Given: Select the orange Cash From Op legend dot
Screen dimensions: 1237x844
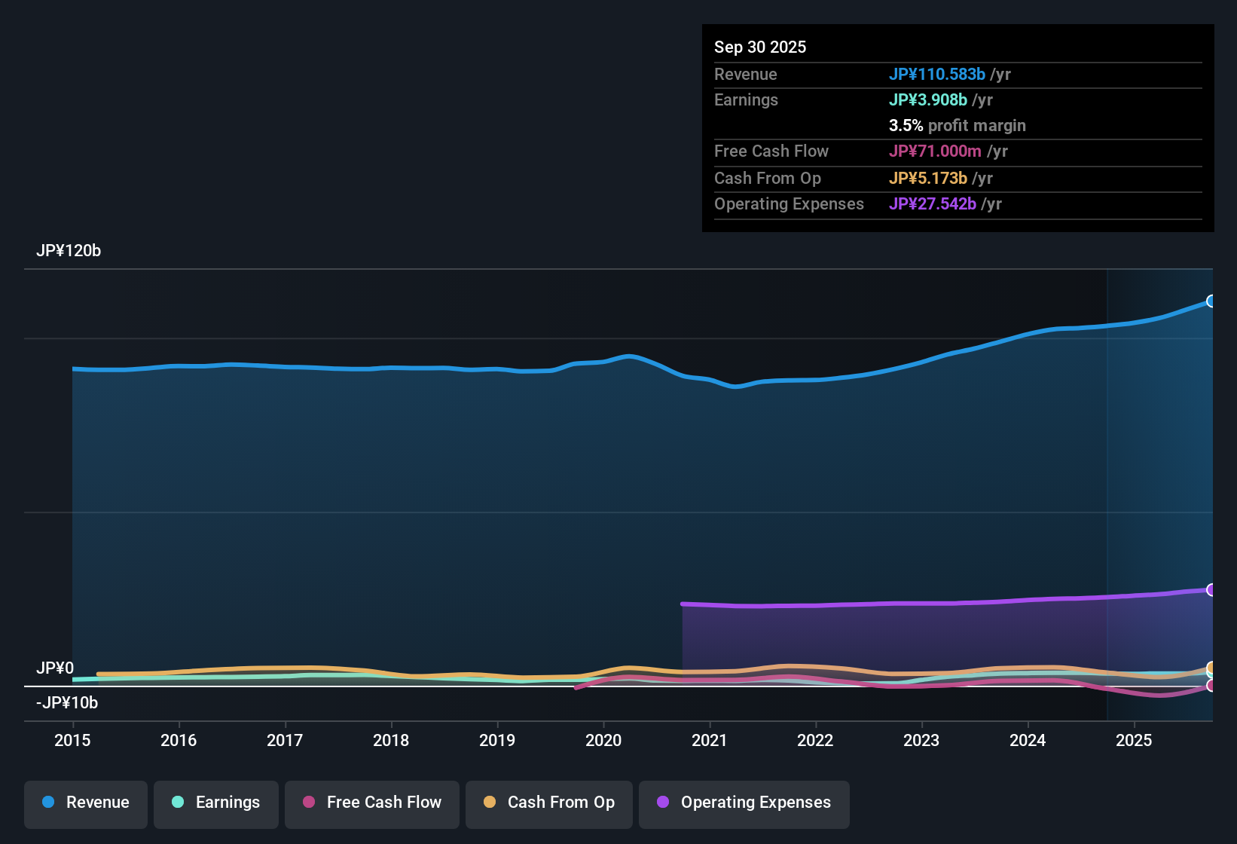Looking at the screenshot, I should click(490, 803).
